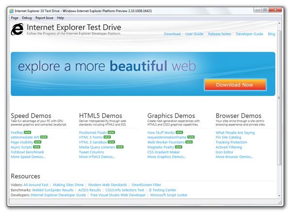This screenshot has width=291, height=213.
Task: Click the scrollbar up arrow
Action: tap(279, 23)
